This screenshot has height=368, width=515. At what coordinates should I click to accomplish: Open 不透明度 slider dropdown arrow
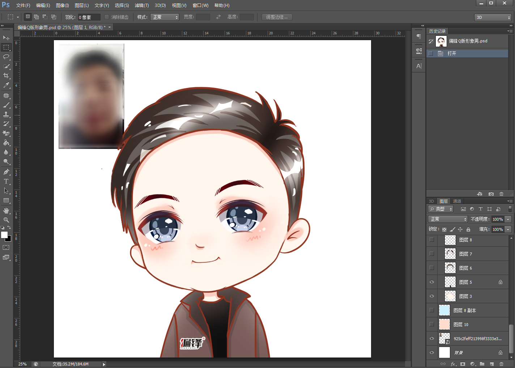508,219
